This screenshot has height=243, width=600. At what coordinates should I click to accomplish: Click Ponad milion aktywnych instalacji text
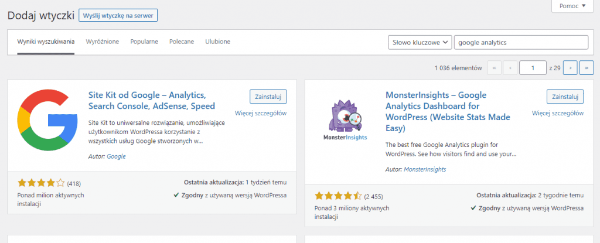coord(51,199)
